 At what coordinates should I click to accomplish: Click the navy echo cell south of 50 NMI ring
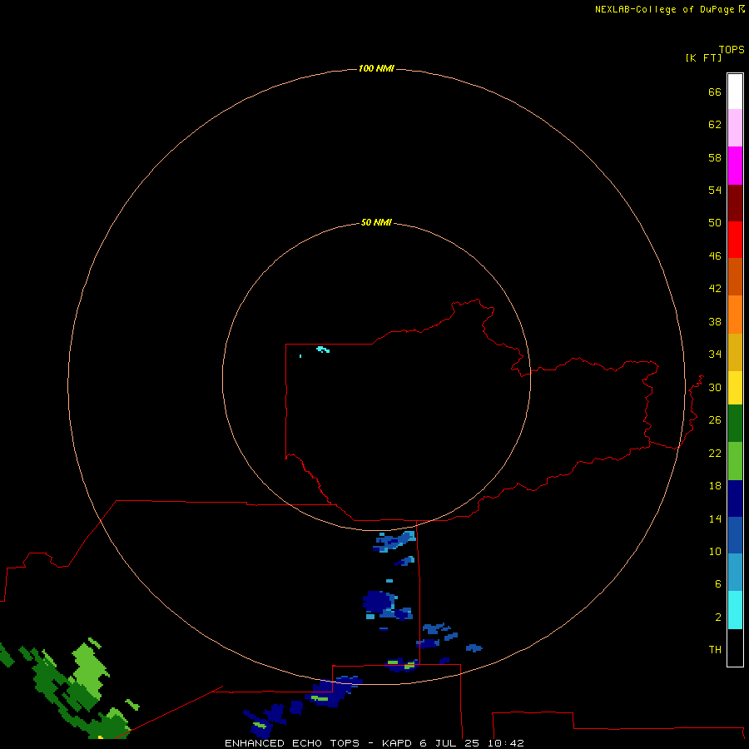(x=379, y=600)
